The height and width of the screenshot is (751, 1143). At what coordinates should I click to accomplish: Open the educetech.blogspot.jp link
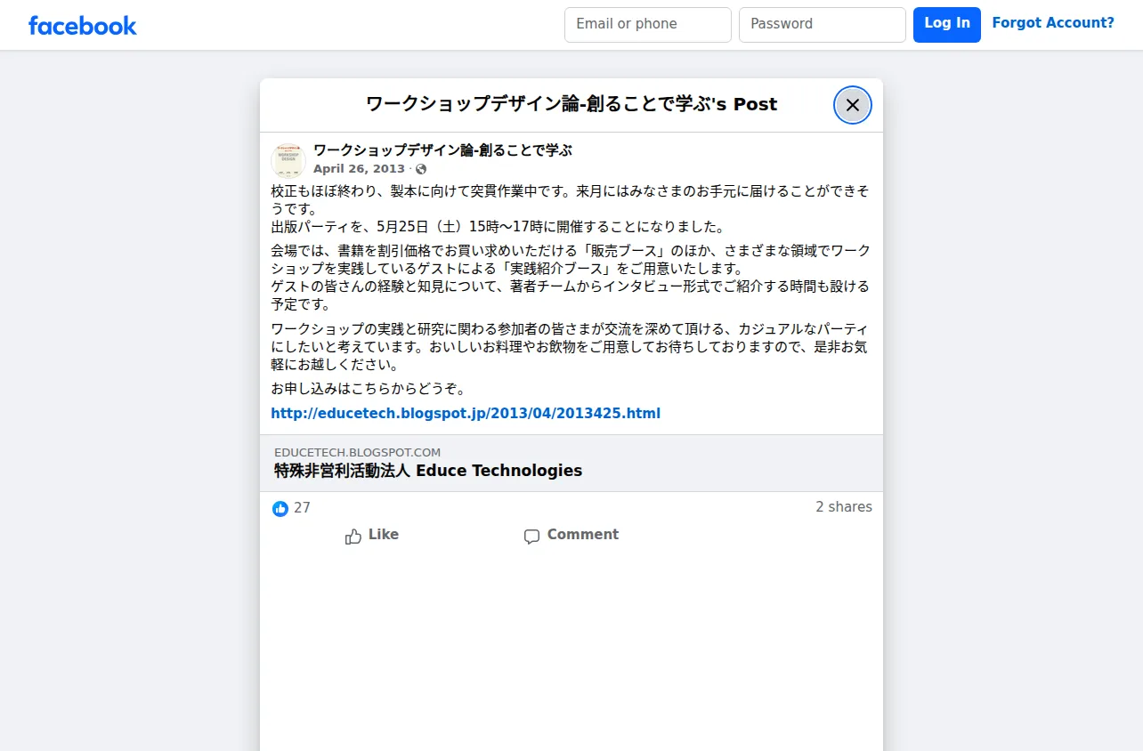466,414
